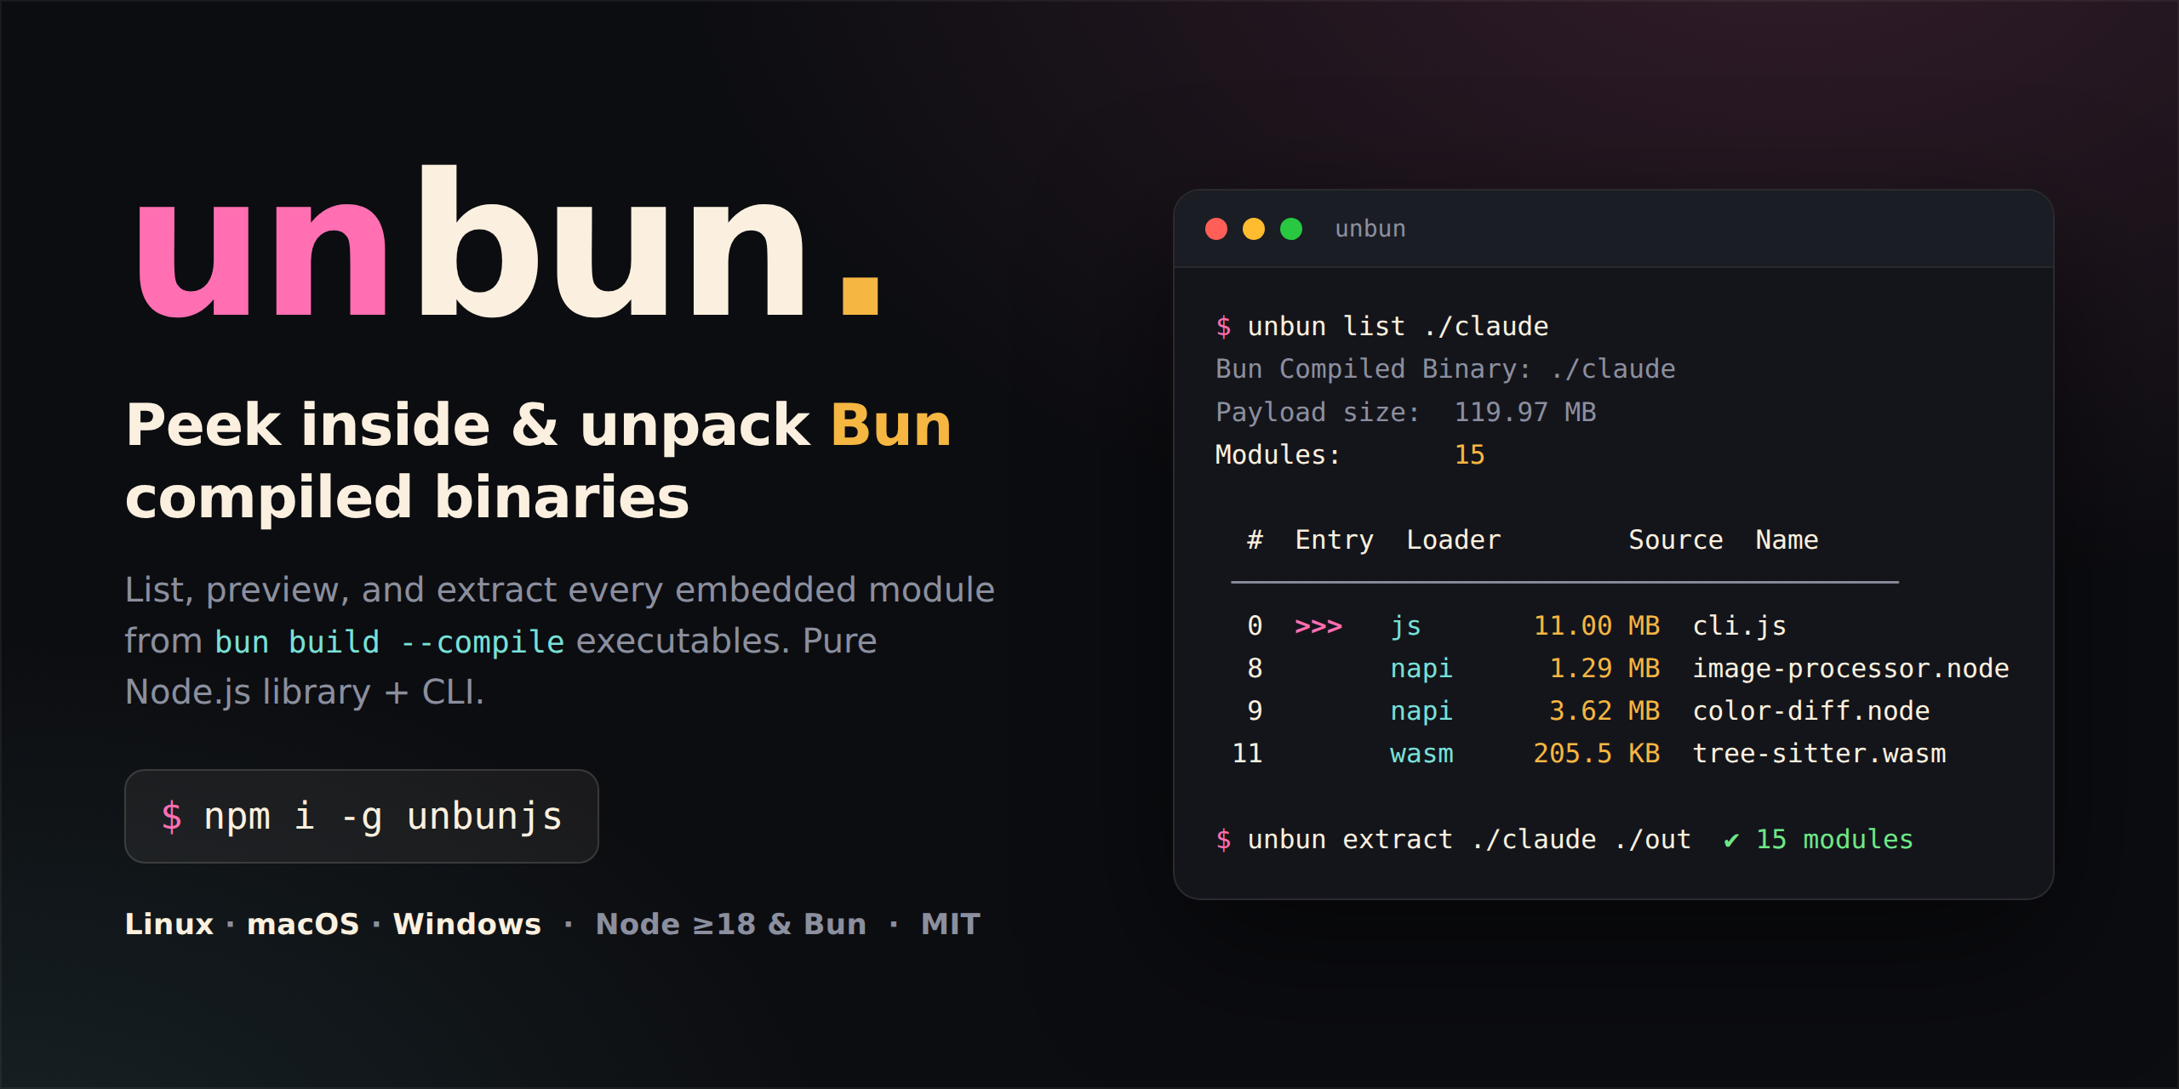The image size is (2179, 1089).
Task: Click the payload size value 119.97 MB
Action: (1525, 413)
